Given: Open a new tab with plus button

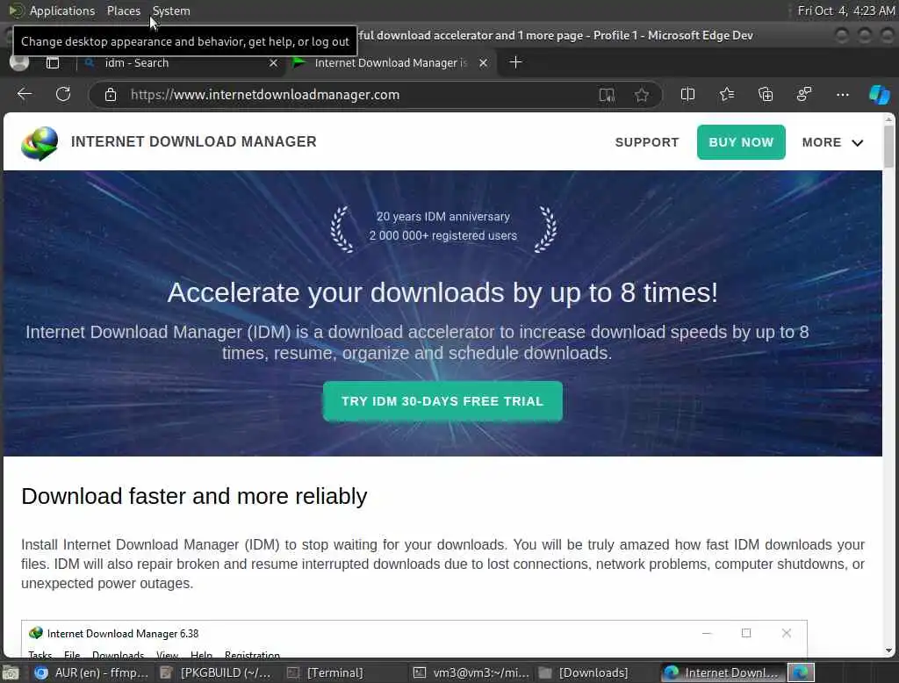Looking at the screenshot, I should click(x=515, y=62).
